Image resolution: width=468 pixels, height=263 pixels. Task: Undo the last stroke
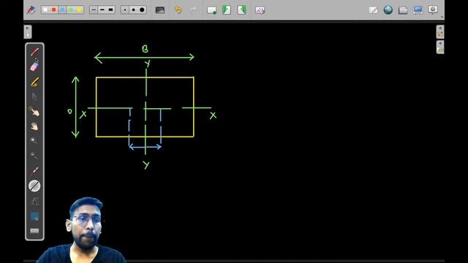click(178, 9)
